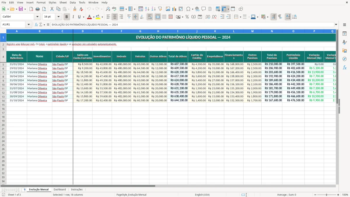The image size is (350, 197).
Task: Click the zoom in plus button
Action: tap(338, 195)
